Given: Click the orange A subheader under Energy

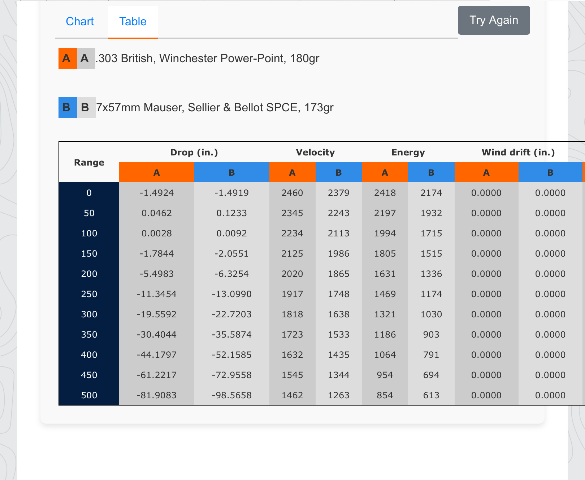Looking at the screenshot, I should pos(385,172).
